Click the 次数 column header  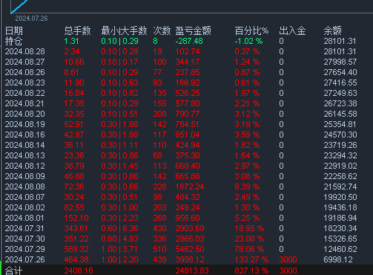coord(162,31)
